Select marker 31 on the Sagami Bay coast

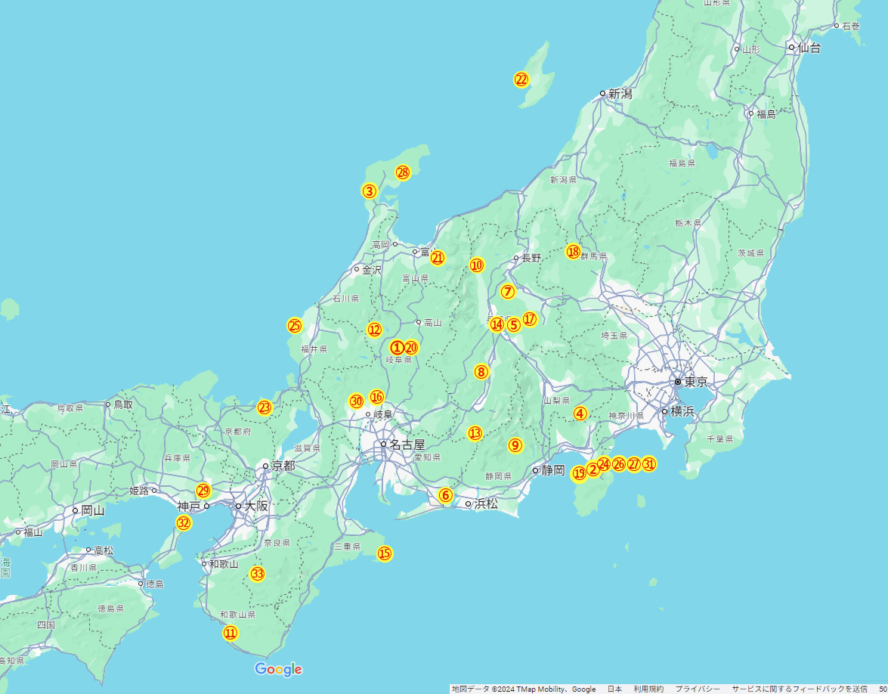coord(648,464)
